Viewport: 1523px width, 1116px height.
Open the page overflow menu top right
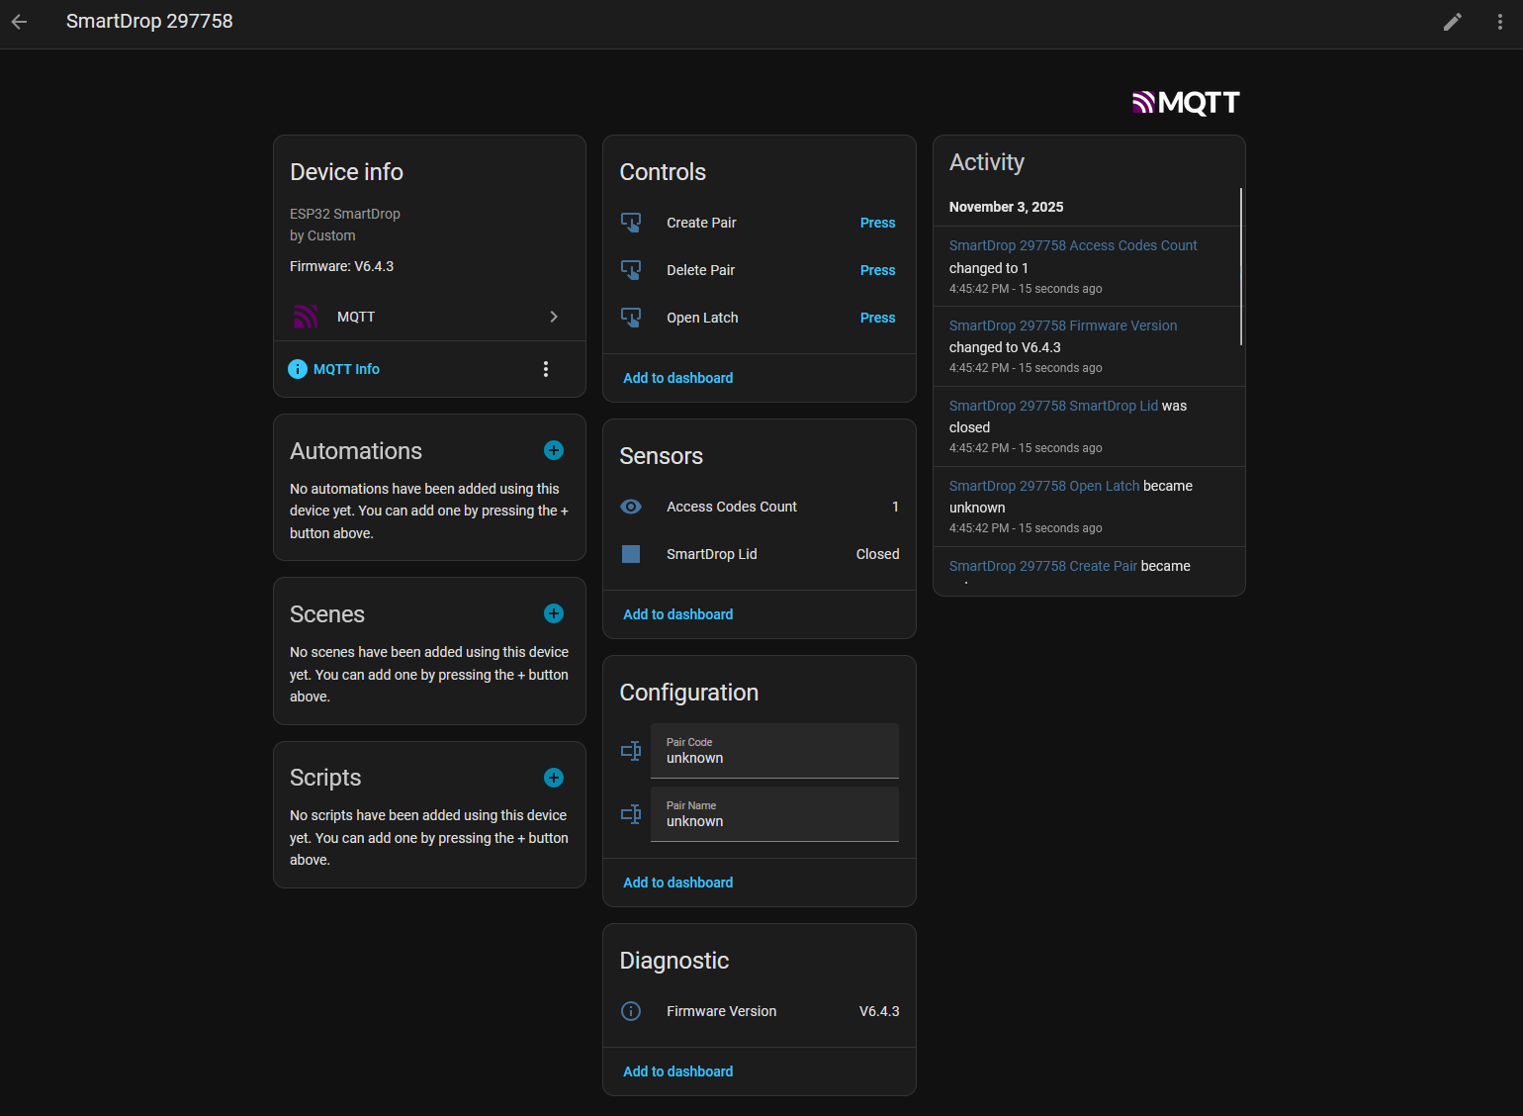(1500, 21)
